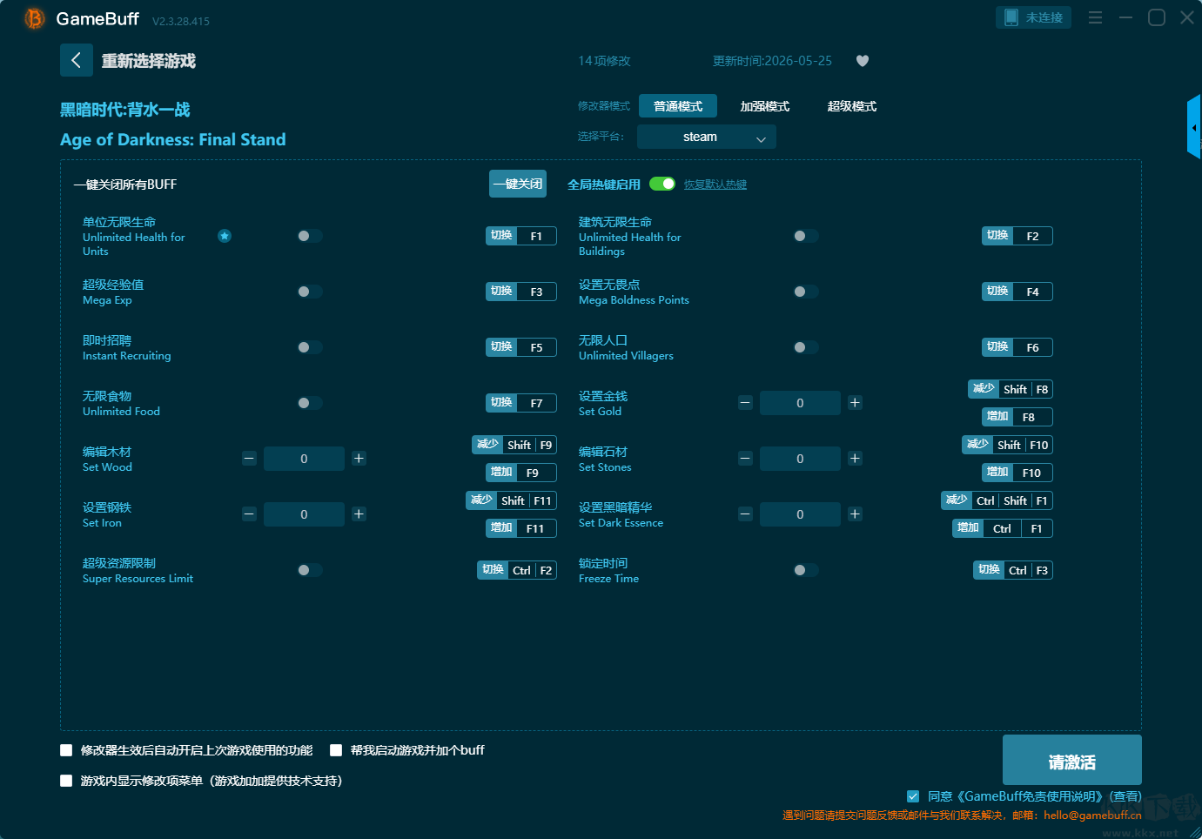The height and width of the screenshot is (839, 1202).
Task: Switch to 超级模式 mode tab
Action: point(852,106)
